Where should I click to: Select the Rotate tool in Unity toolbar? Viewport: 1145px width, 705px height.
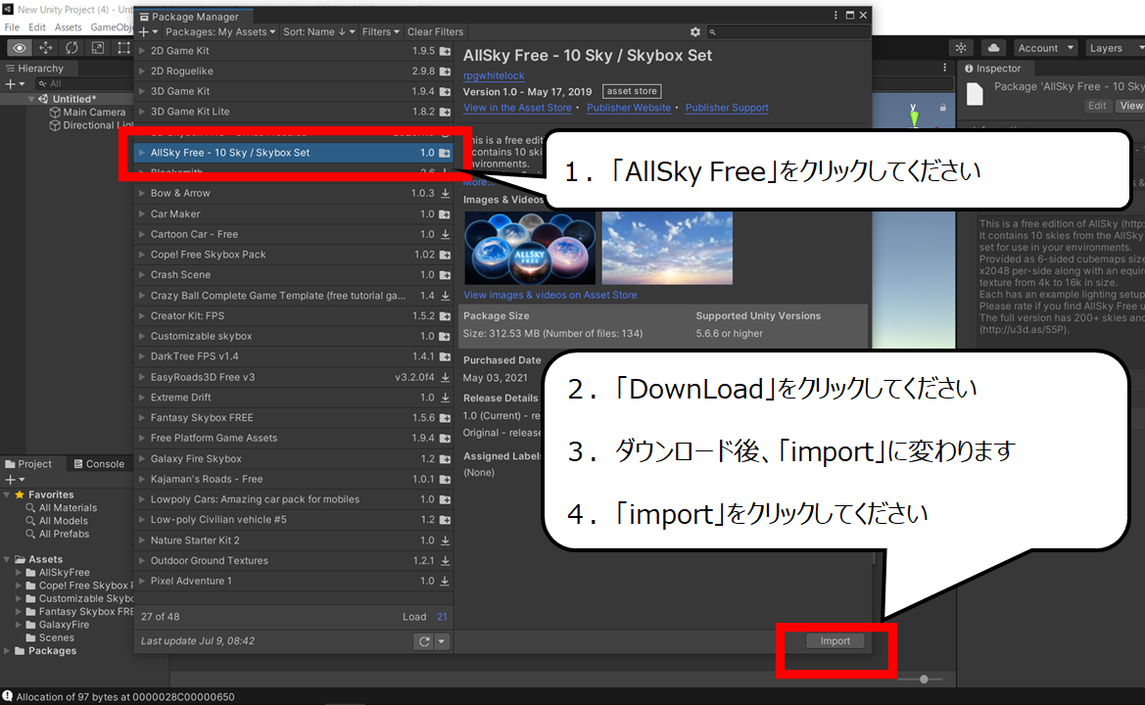pos(72,48)
